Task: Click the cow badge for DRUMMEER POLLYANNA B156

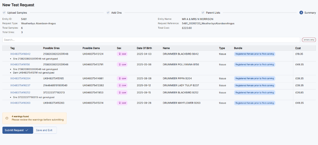Action: pos(122,64)
